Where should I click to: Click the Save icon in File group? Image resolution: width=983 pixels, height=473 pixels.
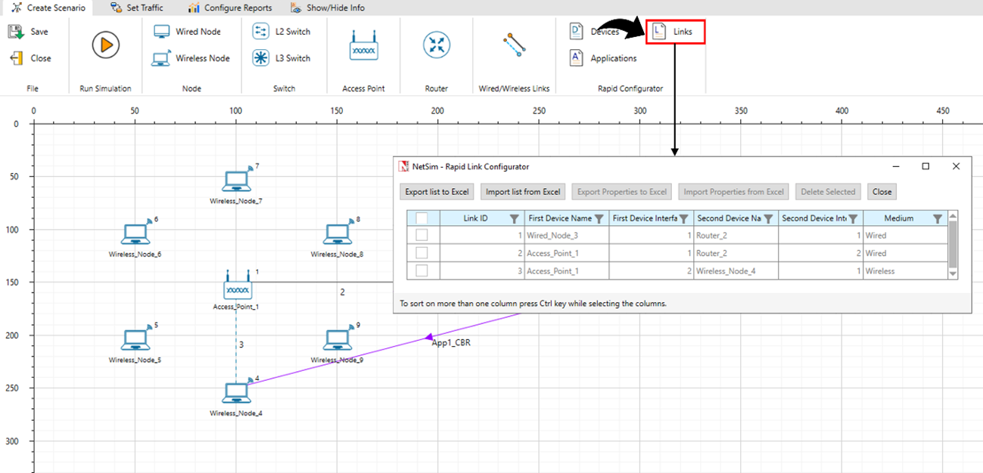(x=15, y=32)
